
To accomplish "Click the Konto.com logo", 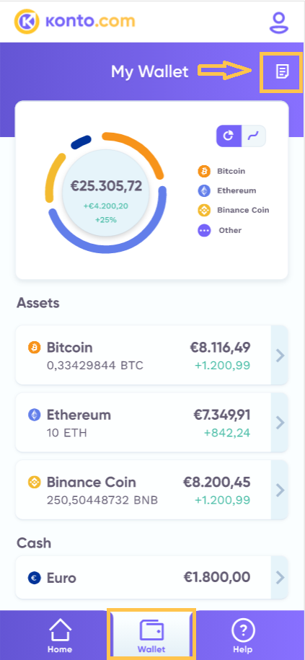I will [x=75, y=21].
